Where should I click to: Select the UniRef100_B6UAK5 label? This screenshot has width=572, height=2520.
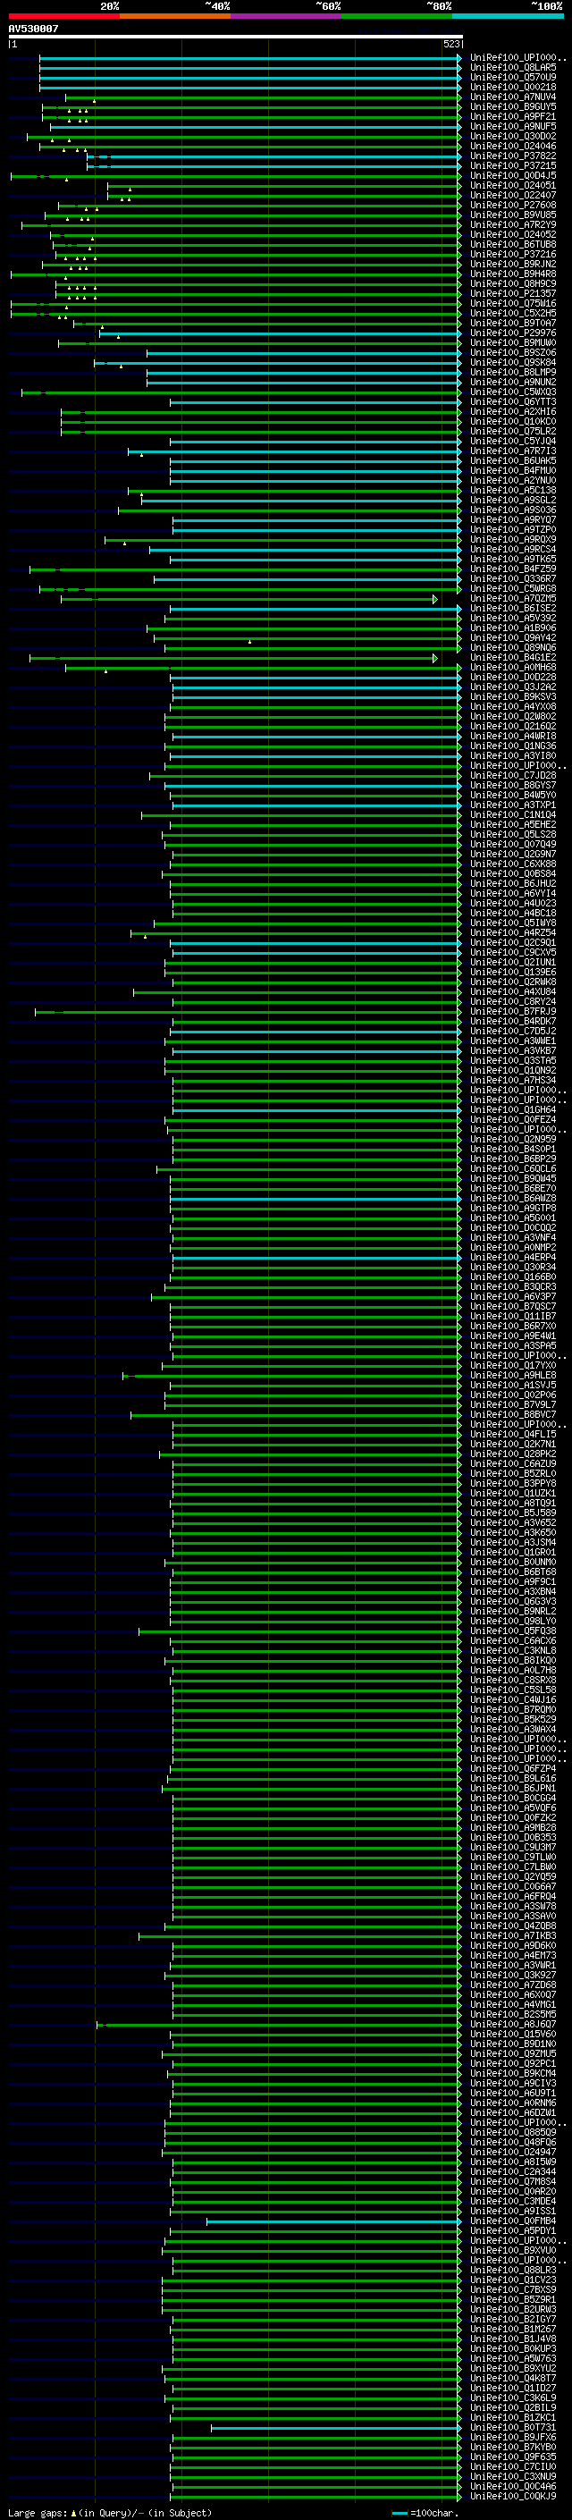click(x=512, y=460)
